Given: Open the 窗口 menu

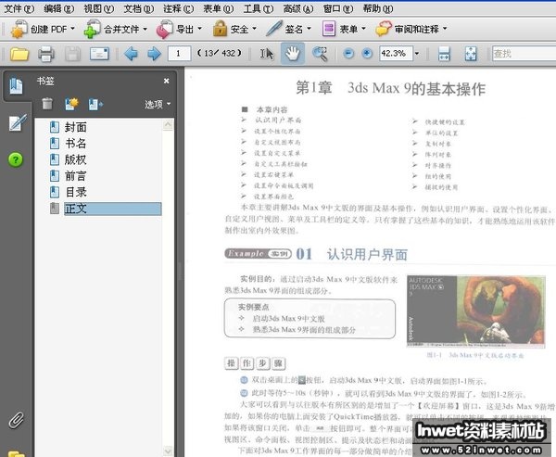Looking at the screenshot, I should (x=338, y=8).
